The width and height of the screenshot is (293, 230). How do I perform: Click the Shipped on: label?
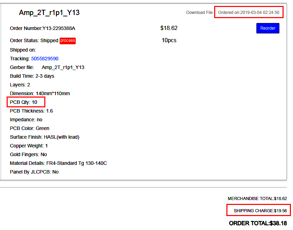(x=23, y=50)
